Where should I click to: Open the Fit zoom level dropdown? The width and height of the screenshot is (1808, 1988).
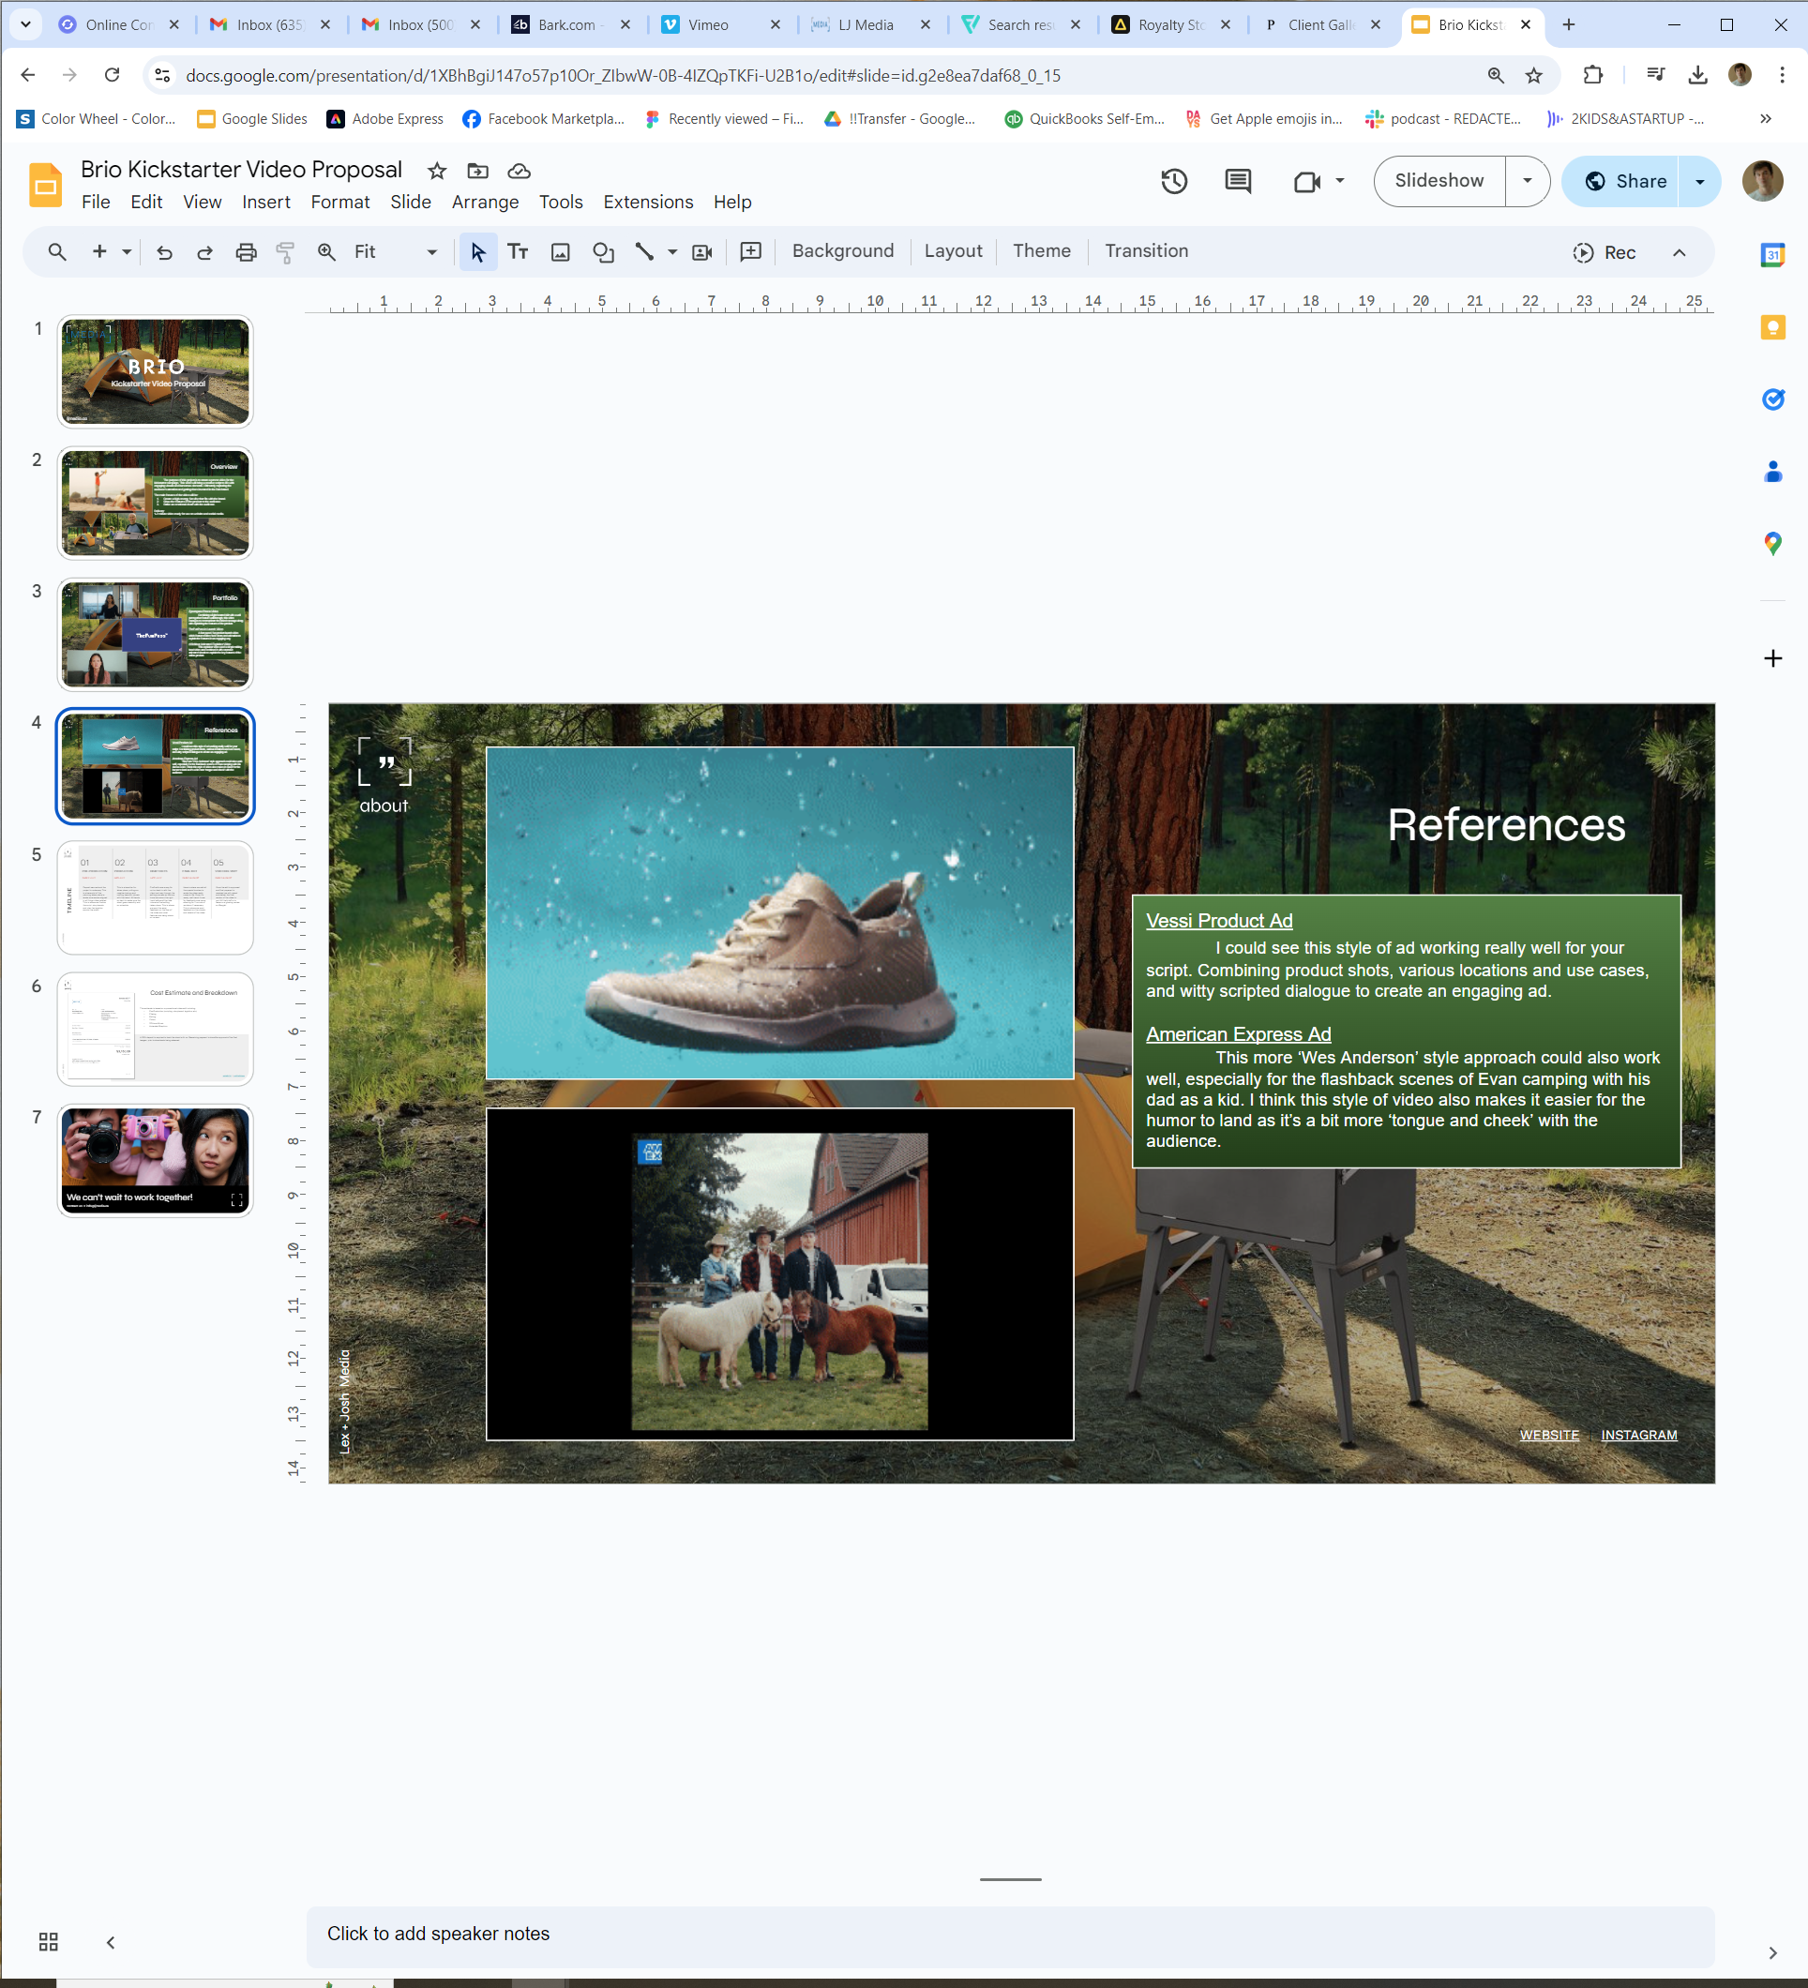[x=396, y=251]
